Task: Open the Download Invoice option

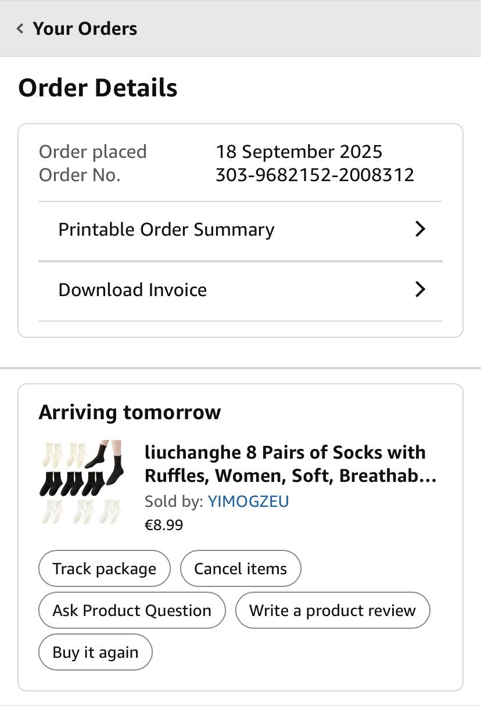Action: [132, 290]
